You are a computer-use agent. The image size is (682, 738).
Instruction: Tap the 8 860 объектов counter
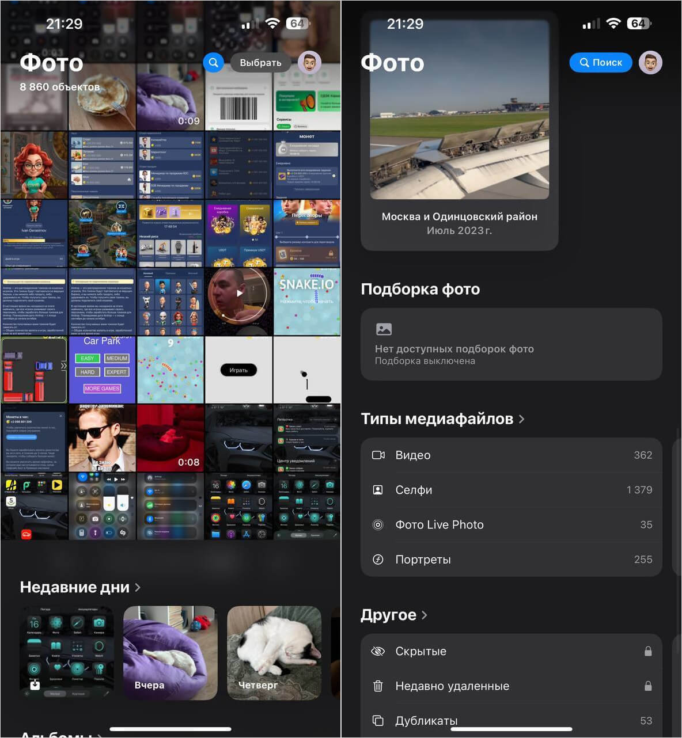click(60, 87)
